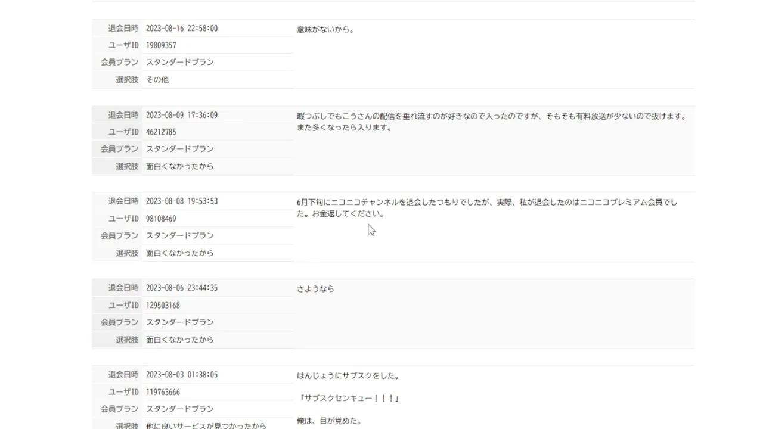763x429 pixels.
Task: Click the comment 意味がないから。
Action: (x=325, y=29)
